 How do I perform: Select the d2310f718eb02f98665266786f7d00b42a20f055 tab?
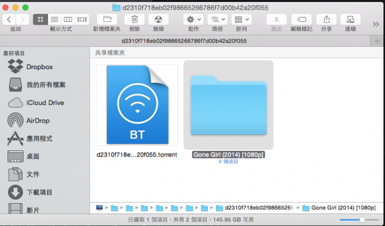pos(184,41)
